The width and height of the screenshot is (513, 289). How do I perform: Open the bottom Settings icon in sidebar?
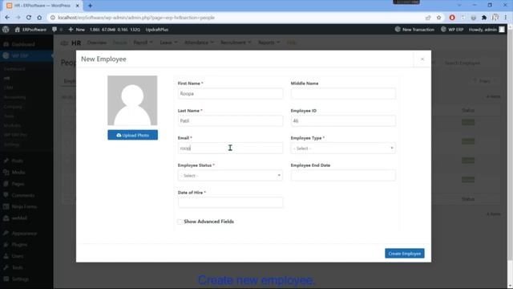pos(6,279)
